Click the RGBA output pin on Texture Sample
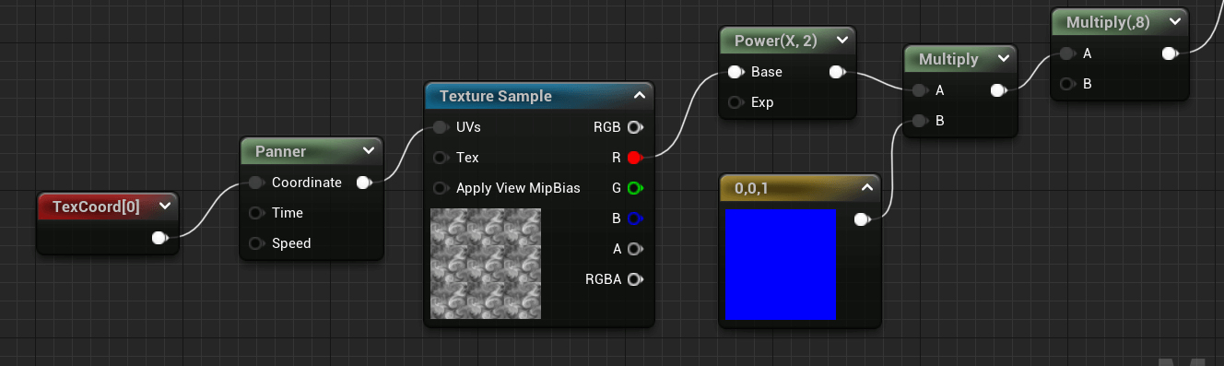This screenshot has width=1224, height=366. (634, 279)
